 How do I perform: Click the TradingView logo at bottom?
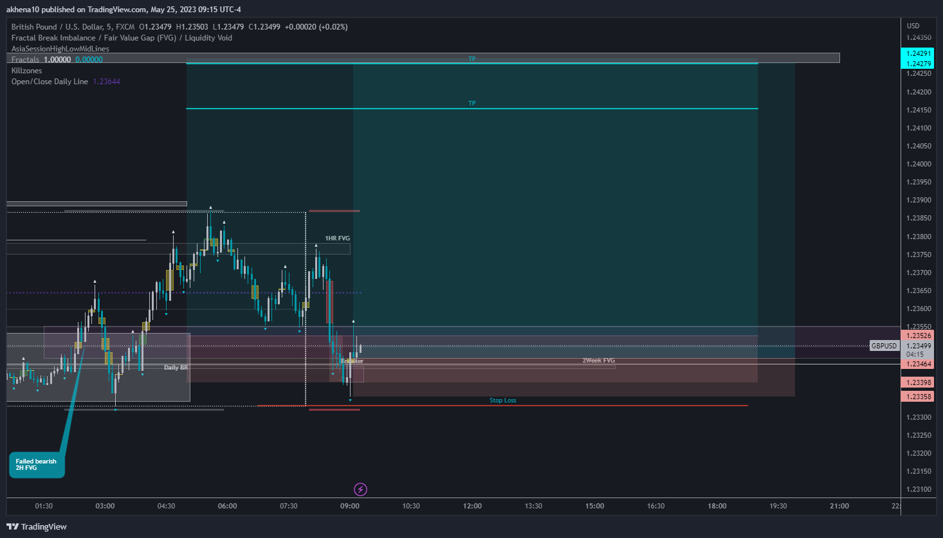coord(37,526)
